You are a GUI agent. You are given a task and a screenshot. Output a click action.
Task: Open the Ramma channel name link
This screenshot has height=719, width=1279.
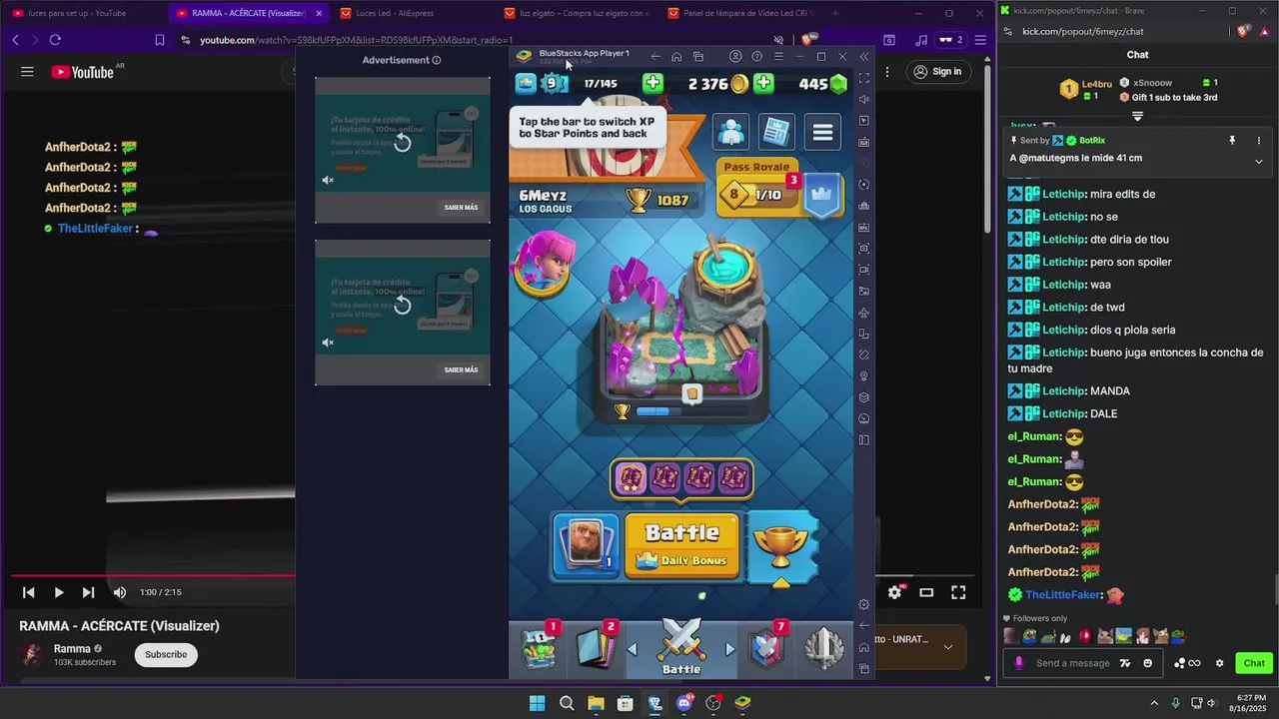[72, 649]
